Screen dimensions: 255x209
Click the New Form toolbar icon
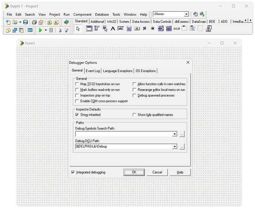(x=30, y=30)
